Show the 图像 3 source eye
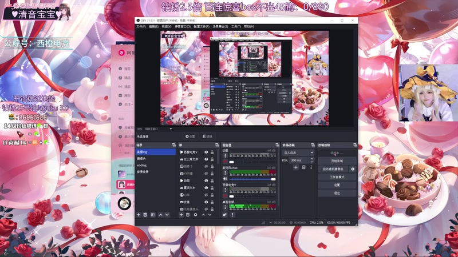This screenshot has height=257, width=458. pos(206,166)
